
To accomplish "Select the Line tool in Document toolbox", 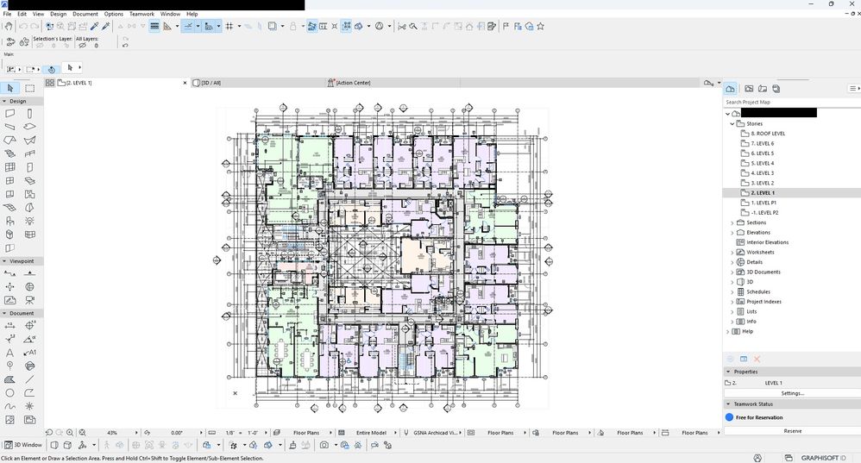I will tap(30, 379).
